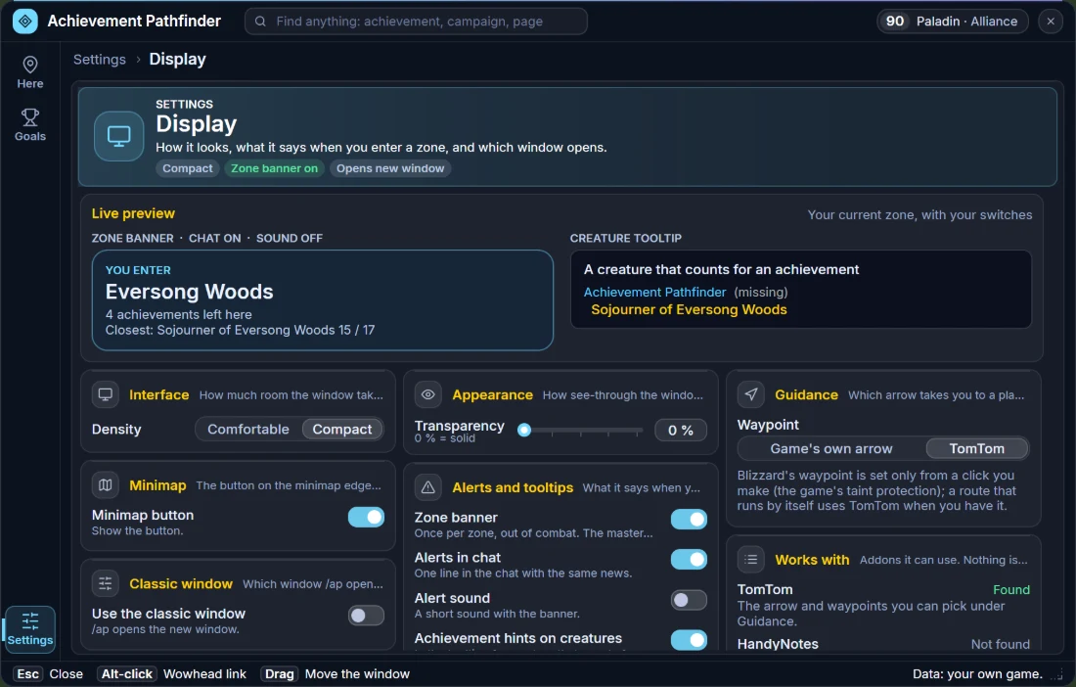1076x687 pixels.
Task: Click the Transparency slider handle
Action: tap(524, 431)
